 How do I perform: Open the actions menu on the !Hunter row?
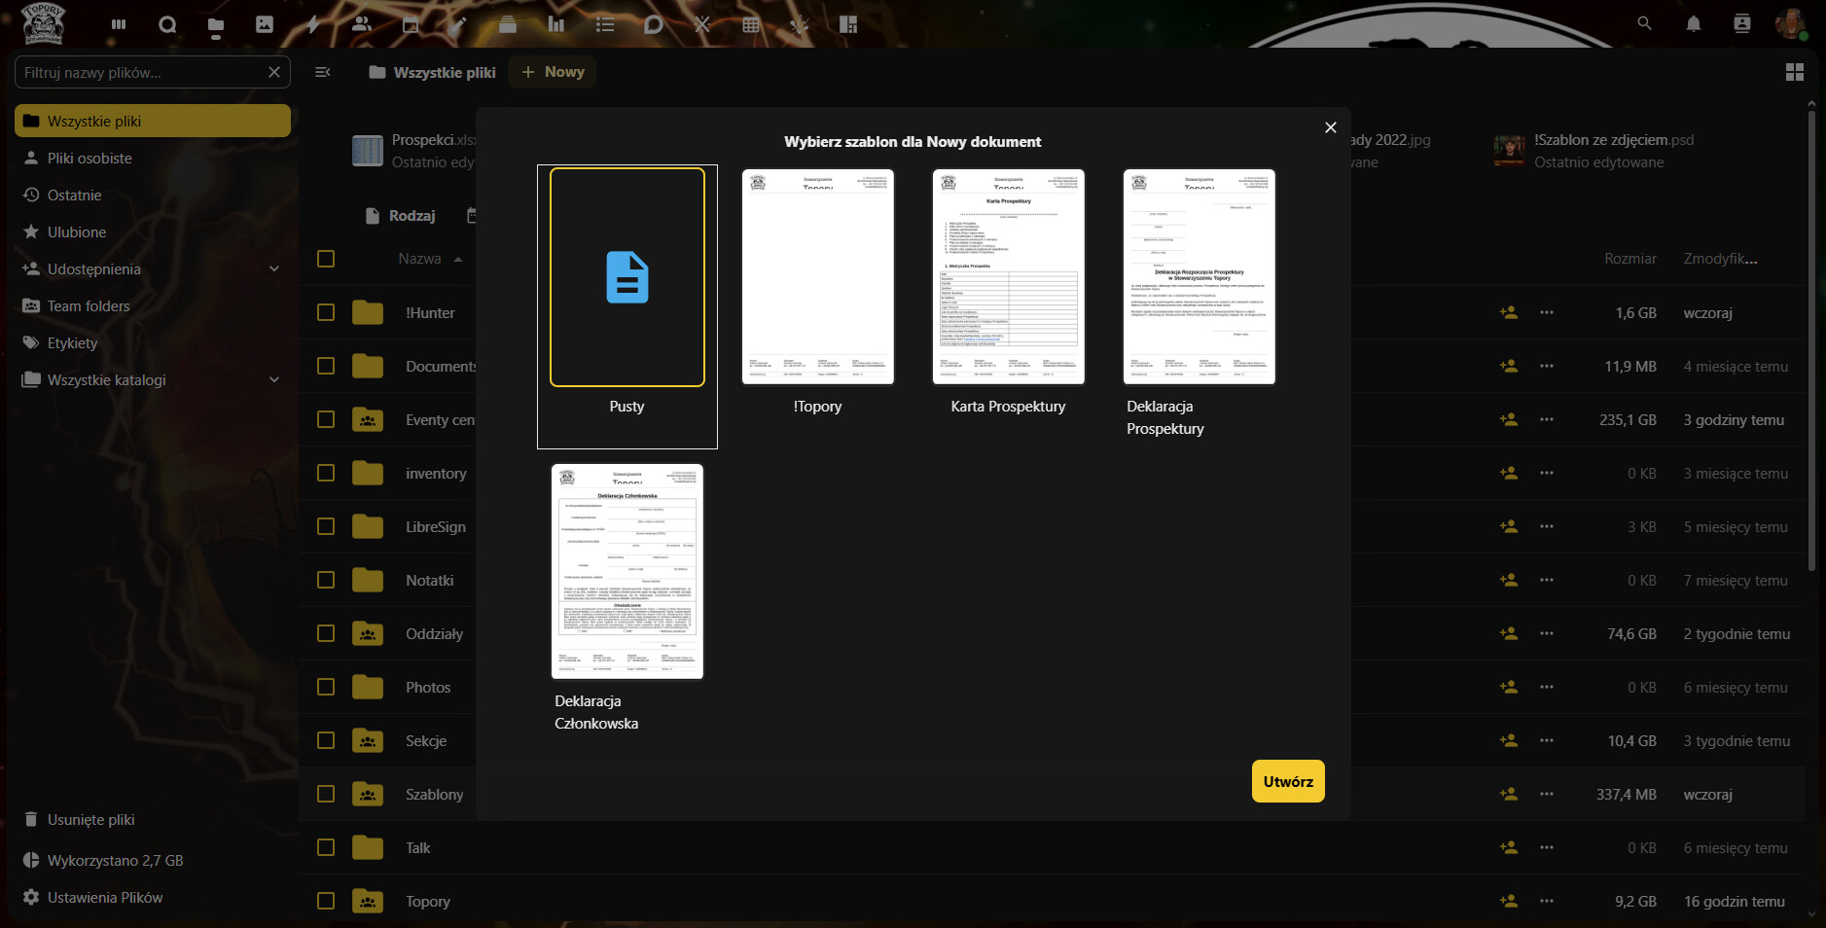pyautogui.click(x=1547, y=313)
